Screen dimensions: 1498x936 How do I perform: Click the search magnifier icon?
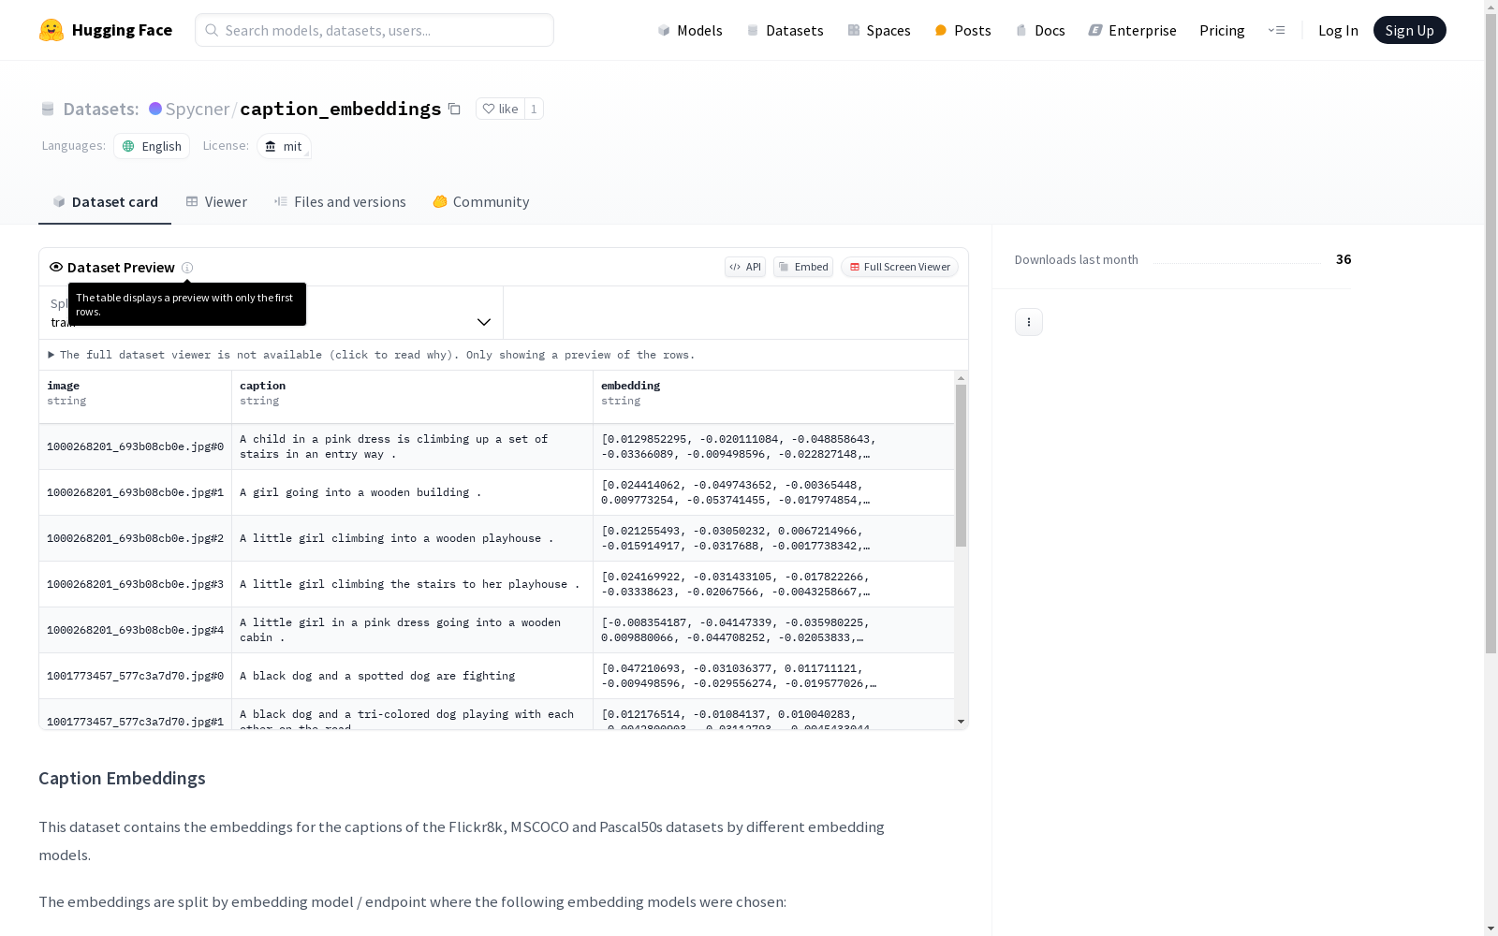tap(212, 30)
